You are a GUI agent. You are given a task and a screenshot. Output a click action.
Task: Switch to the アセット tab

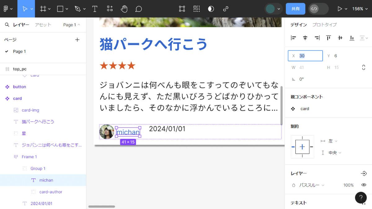tap(43, 25)
